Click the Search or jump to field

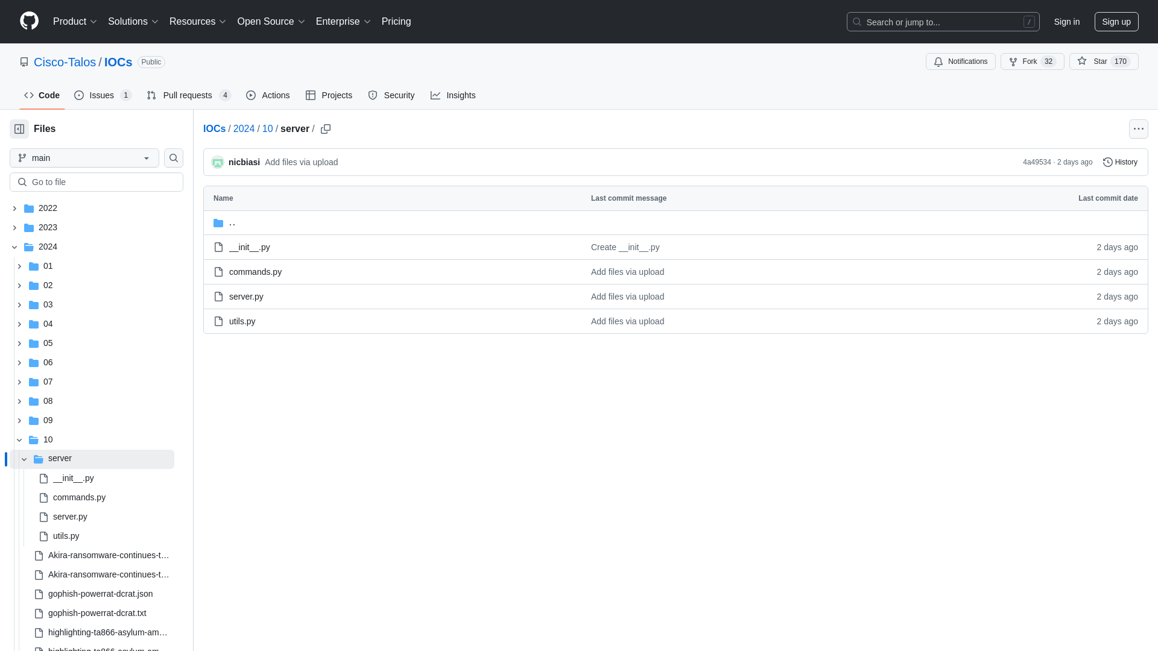(943, 22)
